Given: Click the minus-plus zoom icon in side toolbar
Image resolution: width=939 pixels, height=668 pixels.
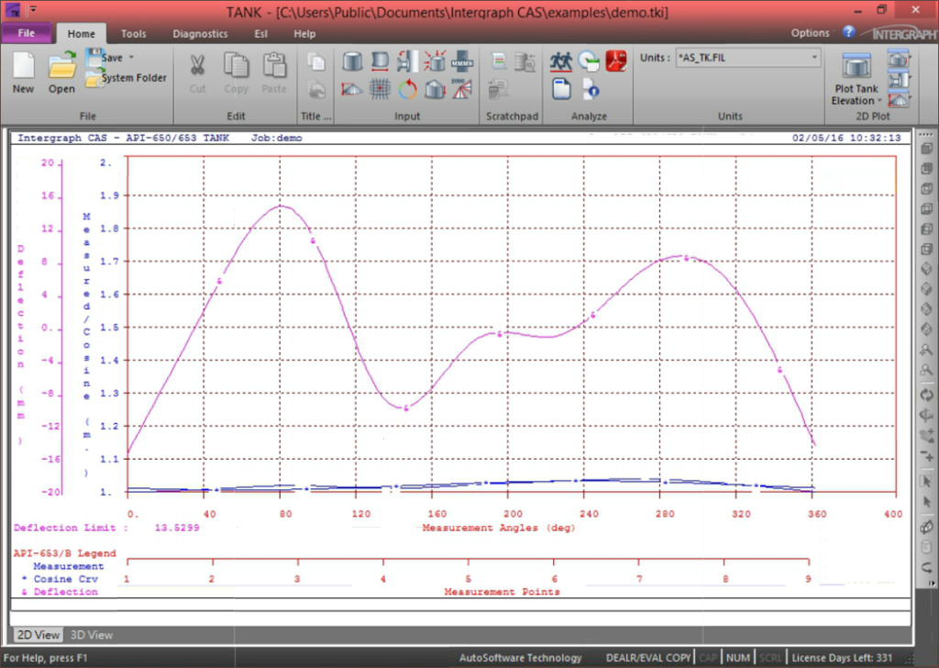Looking at the screenshot, I should (926, 456).
